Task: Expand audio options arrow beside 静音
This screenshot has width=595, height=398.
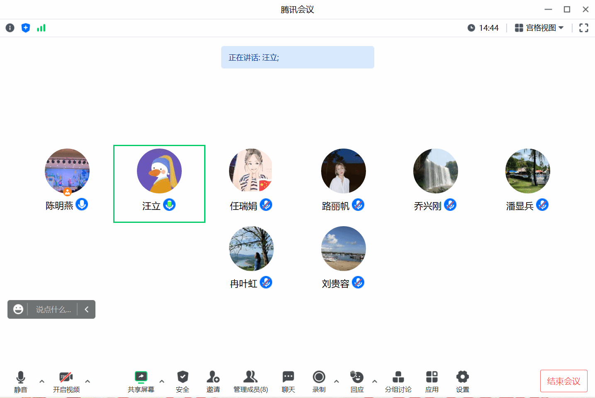Action: coord(42,381)
